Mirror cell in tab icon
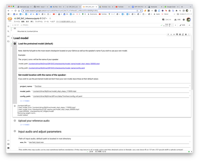 click(x=183, y=34)
